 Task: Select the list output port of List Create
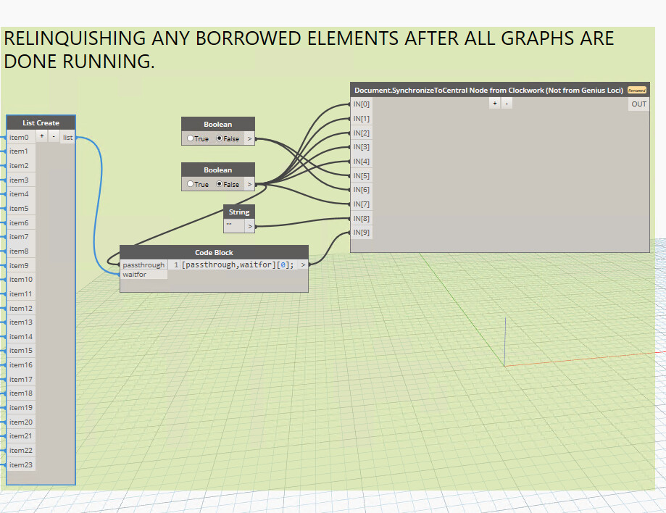[x=67, y=137]
